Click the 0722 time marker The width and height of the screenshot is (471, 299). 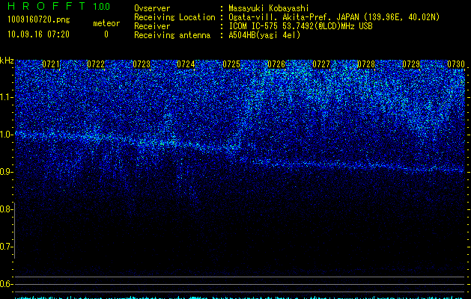point(96,64)
